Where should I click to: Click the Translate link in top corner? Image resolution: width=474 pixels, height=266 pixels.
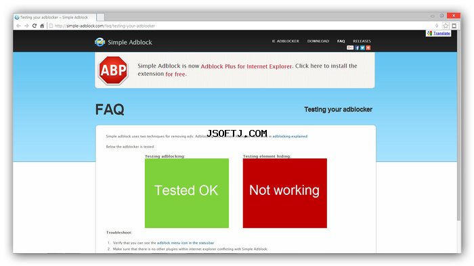[441, 33]
